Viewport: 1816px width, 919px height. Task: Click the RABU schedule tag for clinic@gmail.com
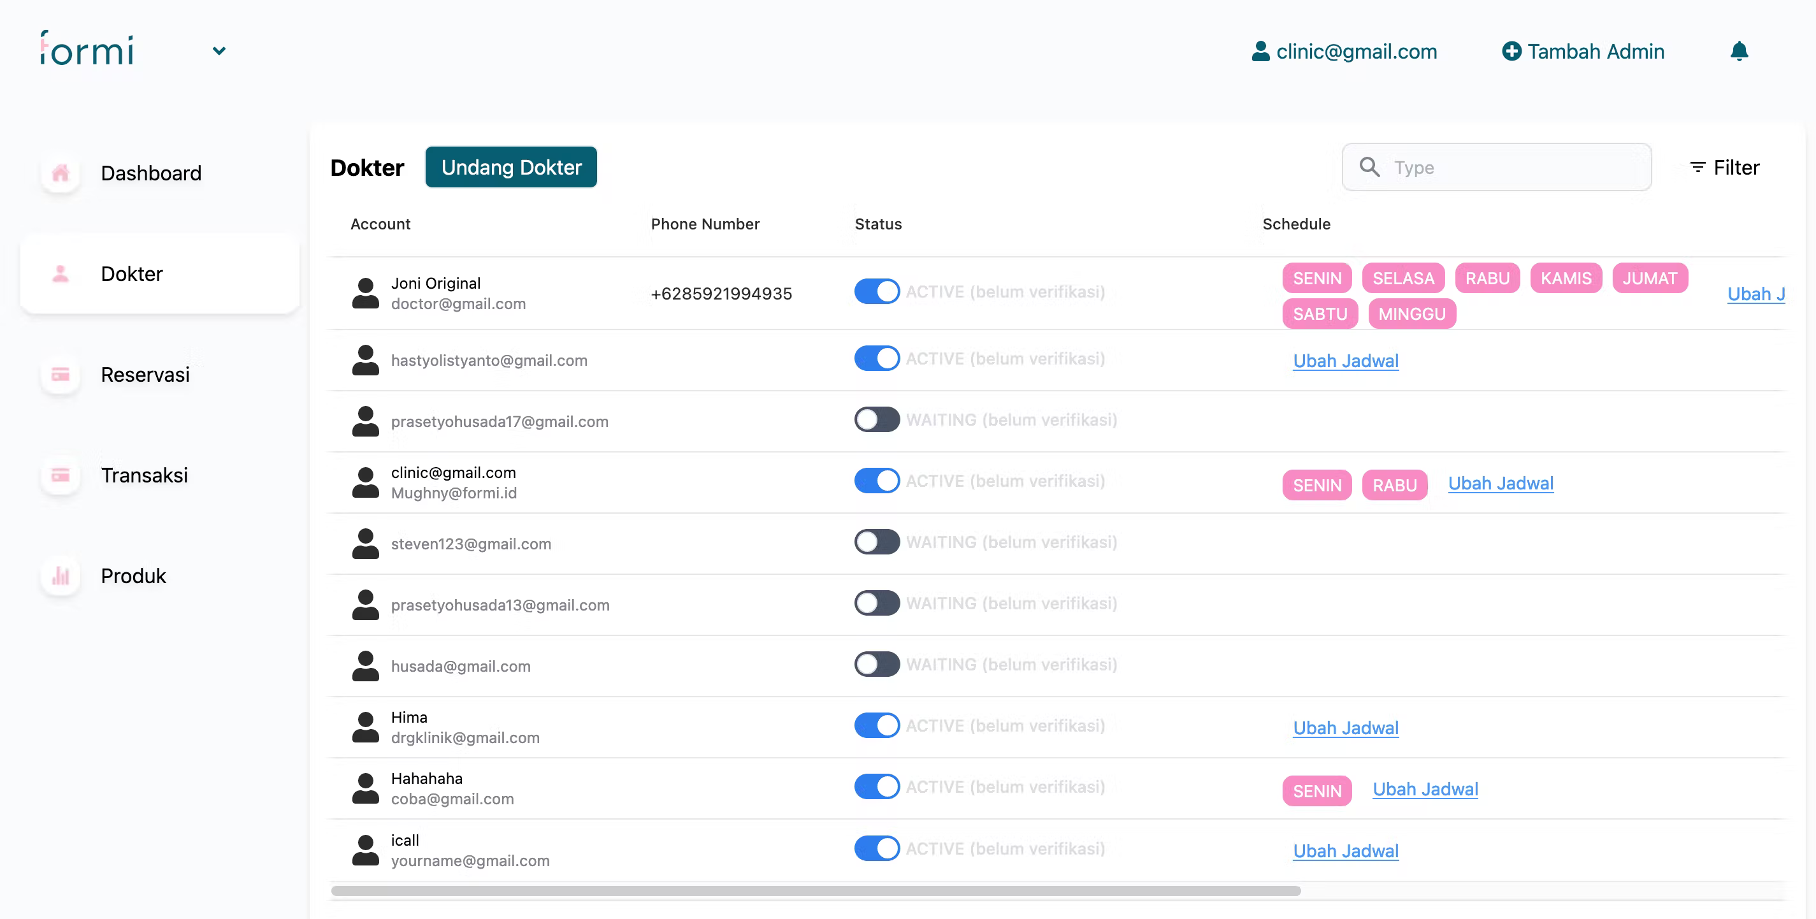click(x=1394, y=485)
